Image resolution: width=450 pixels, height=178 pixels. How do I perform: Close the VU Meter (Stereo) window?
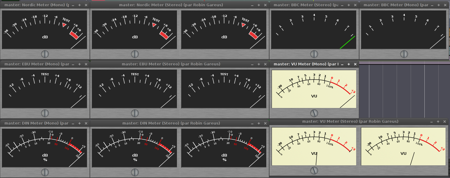point(445,122)
